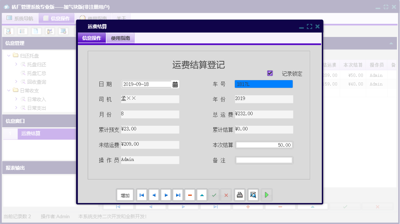Click the red X to cancel the edit

[226, 195]
